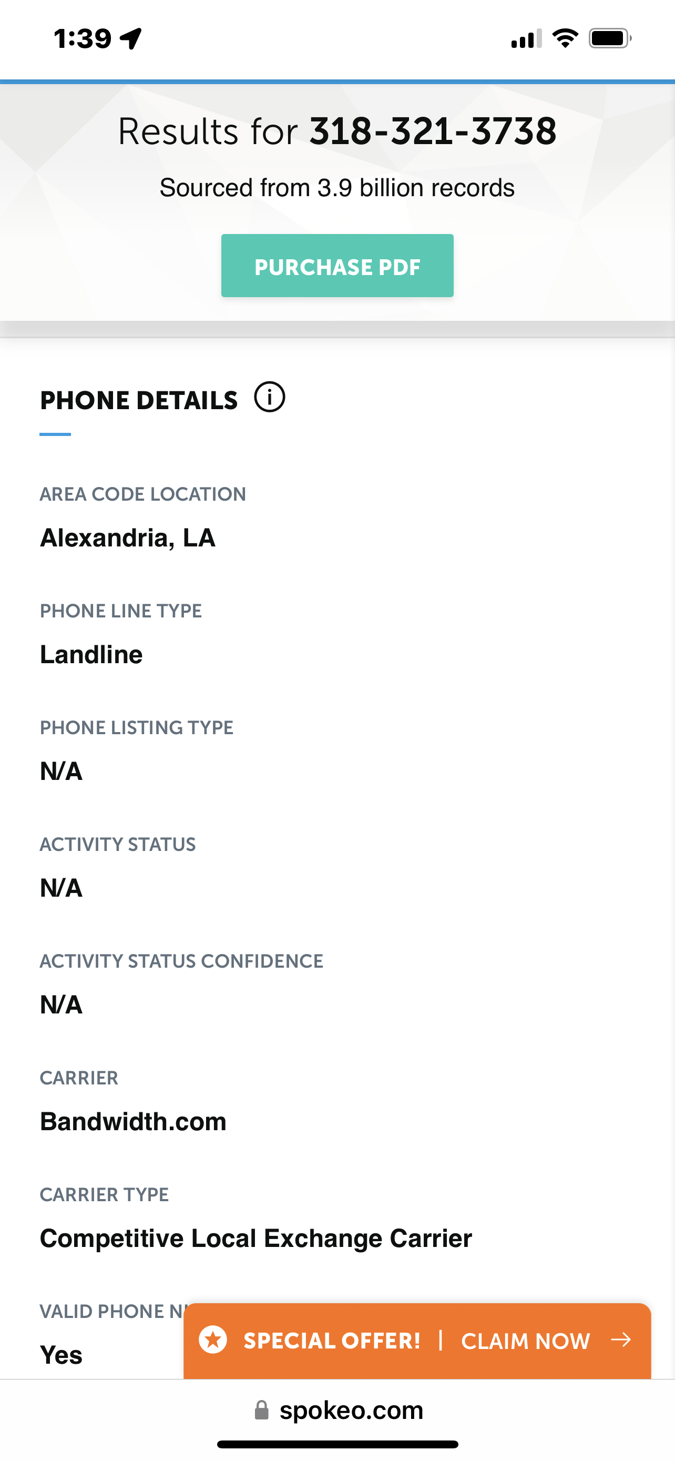This screenshot has height=1461, width=675.
Task: Tap the Special Offer! banner text
Action: click(x=332, y=1341)
